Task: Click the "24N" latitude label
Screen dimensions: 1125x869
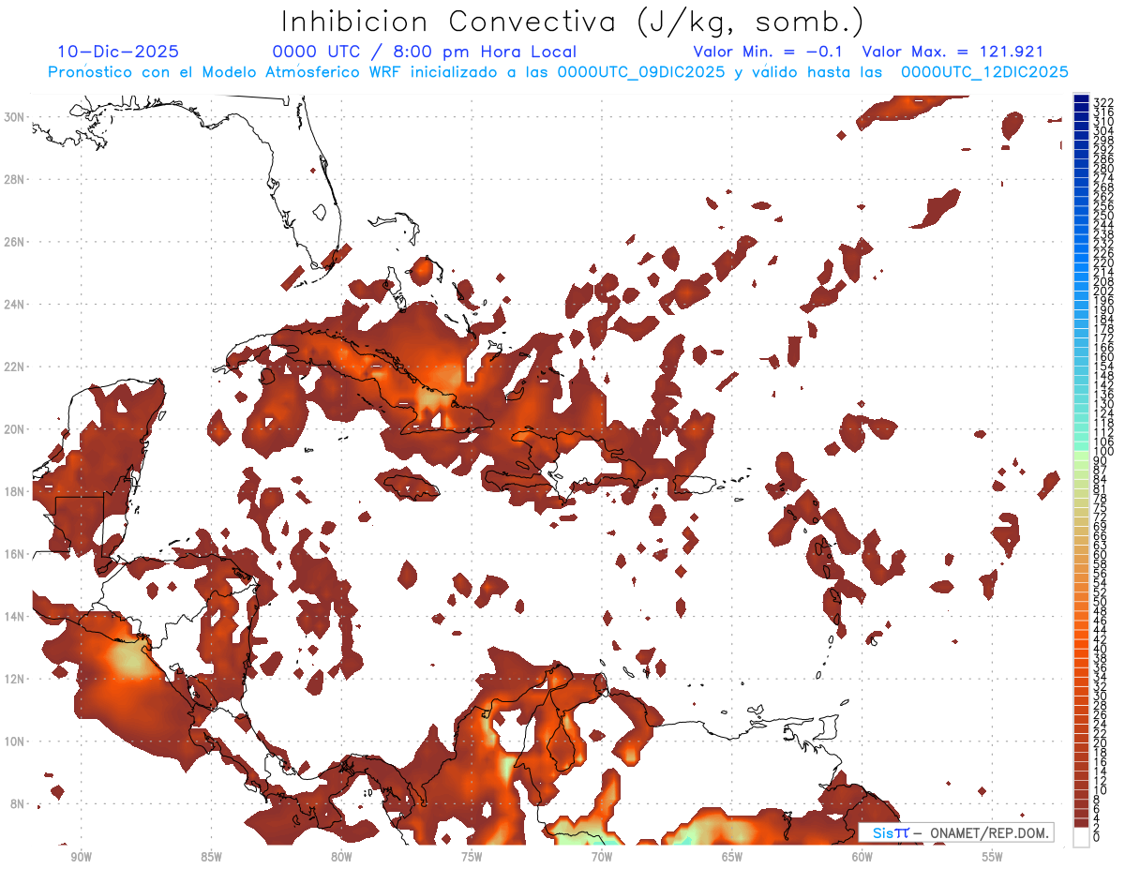Action: [15, 304]
